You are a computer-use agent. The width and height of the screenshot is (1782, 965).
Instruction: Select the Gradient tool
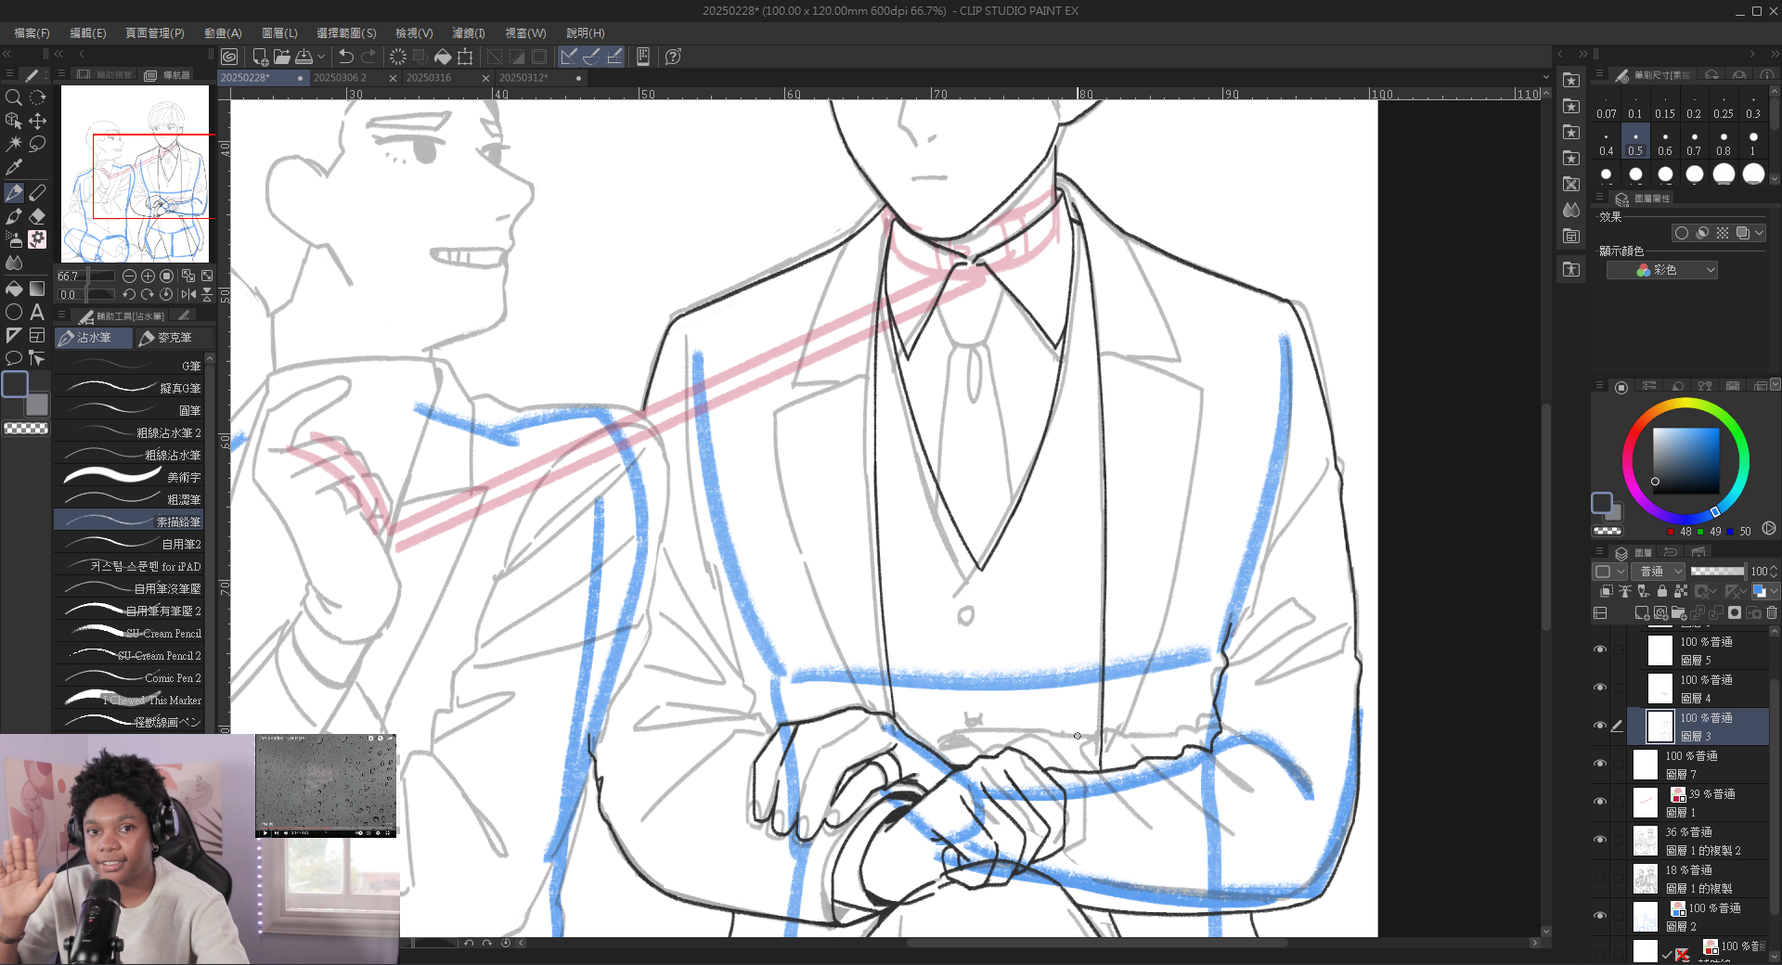click(x=37, y=289)
